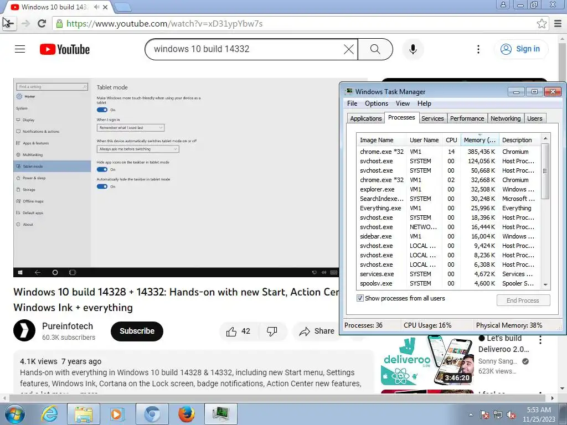The width and height of the screenshot is (567, 425).
Task: Switch to the Users tab
Action: pos(534,118)
